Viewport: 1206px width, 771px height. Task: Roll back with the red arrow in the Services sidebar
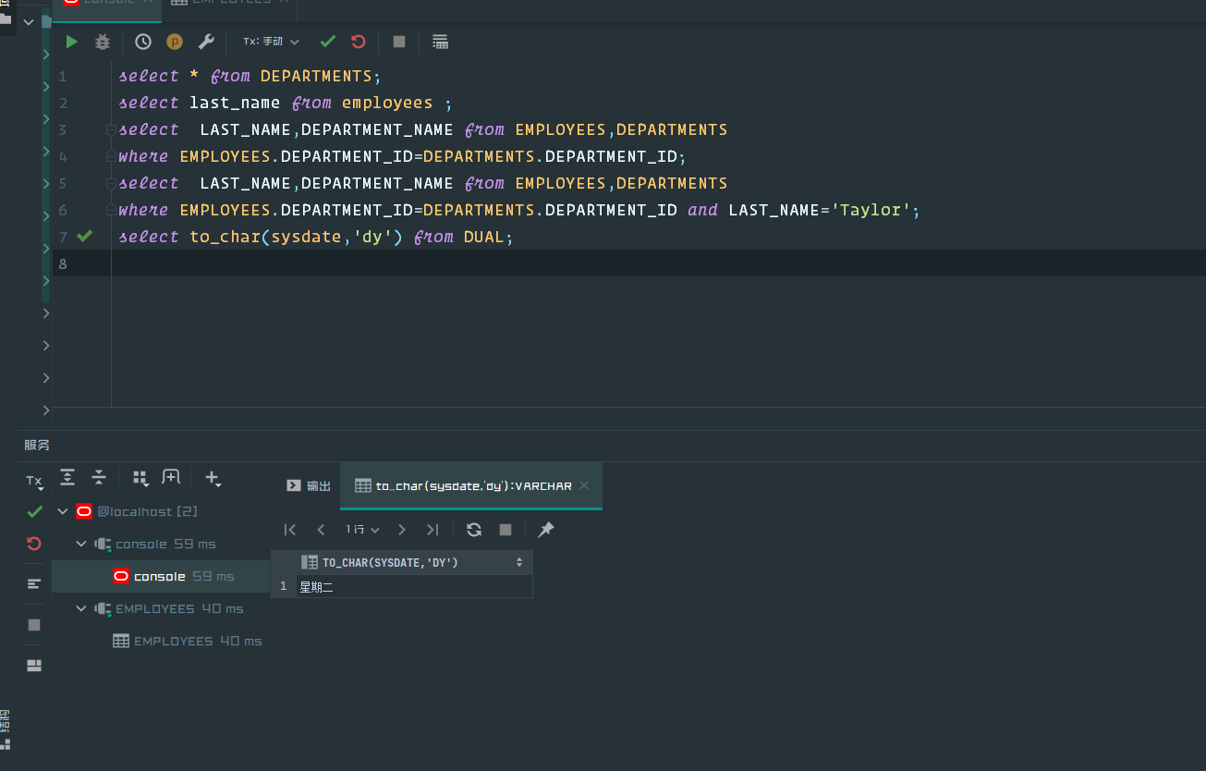click(34, 544)
